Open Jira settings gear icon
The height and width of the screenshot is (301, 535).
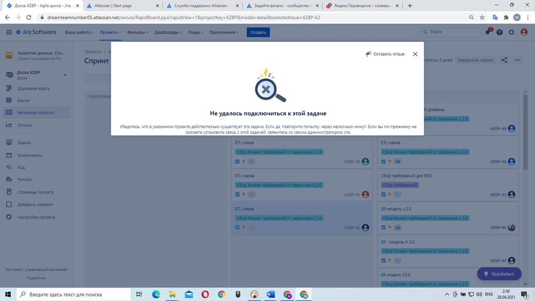click(x=511, y=32)
